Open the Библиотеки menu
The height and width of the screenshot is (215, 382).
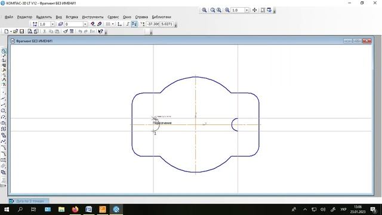(x=162, y=17)
